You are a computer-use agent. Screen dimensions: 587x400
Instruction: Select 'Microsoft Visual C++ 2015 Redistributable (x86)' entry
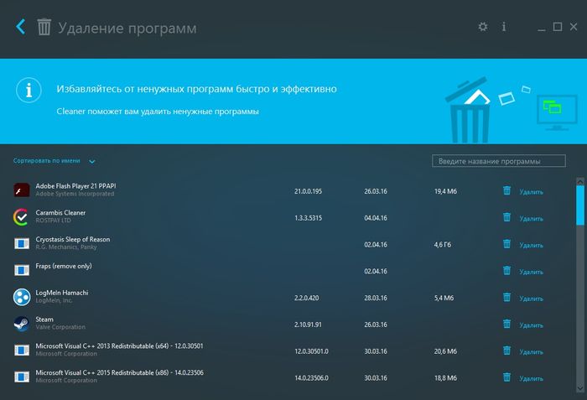(119, 372)
